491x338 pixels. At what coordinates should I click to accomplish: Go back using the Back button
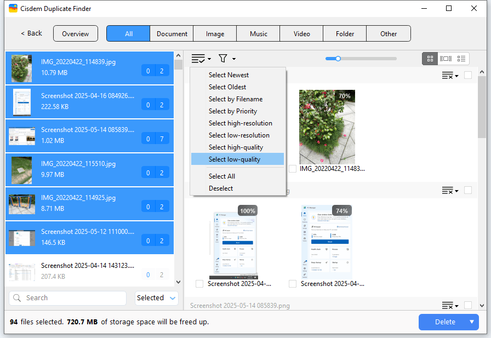(31, 33)
